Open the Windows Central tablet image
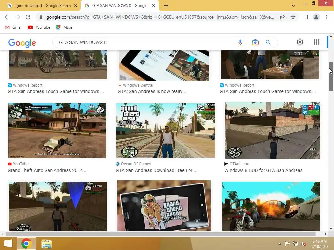Viewport: 334px width, 250px height. [x=164, y=65]
